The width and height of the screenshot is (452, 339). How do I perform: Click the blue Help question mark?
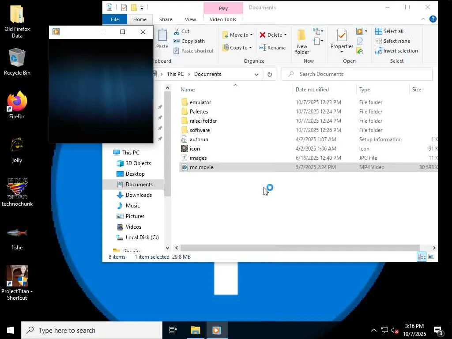coord(433,19)
